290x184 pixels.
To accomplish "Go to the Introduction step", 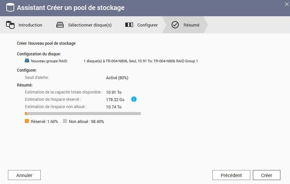I will [30, 25].
